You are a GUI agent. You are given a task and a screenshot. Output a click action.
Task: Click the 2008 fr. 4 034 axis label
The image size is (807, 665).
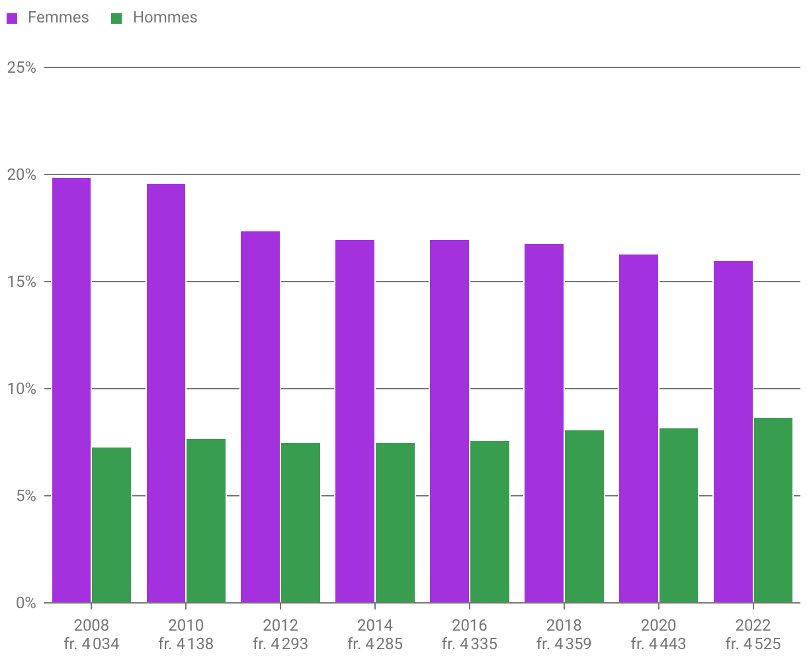(x=91, y=634)
